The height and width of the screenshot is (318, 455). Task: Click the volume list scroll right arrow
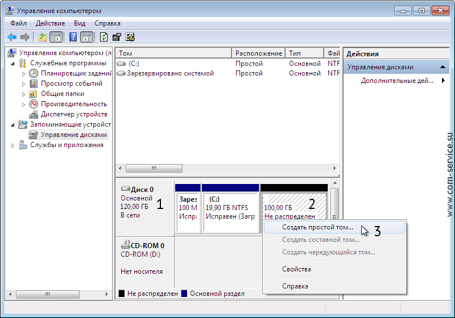[334, 168]
